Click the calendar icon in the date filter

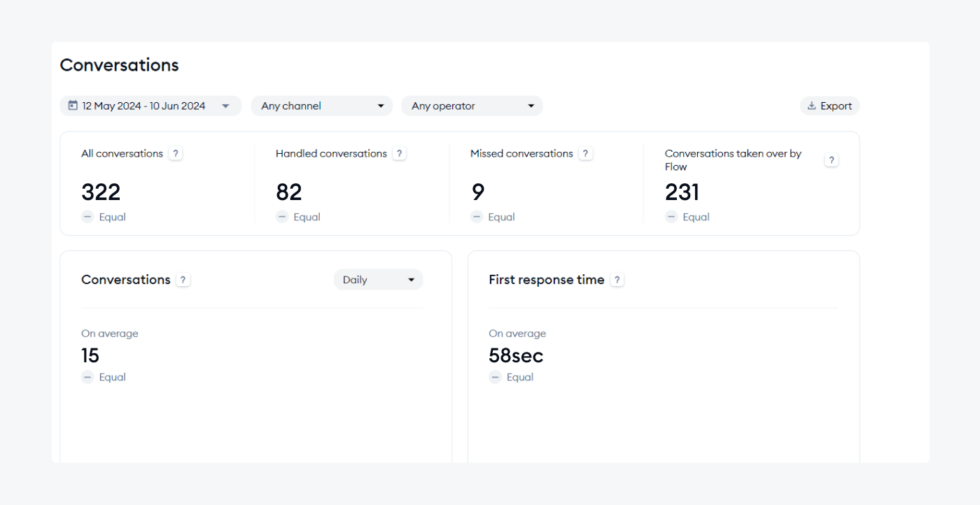73,105
